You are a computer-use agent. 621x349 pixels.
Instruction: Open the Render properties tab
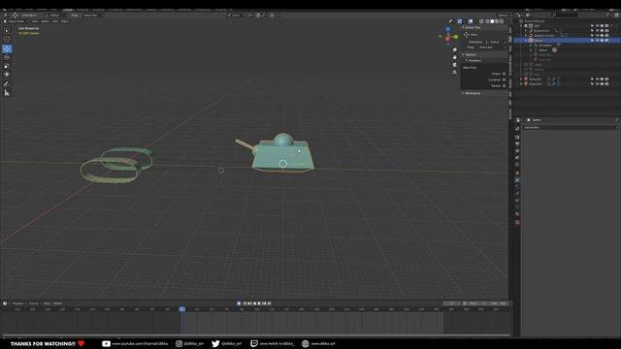pyautogui.click(x=517, y=137)
